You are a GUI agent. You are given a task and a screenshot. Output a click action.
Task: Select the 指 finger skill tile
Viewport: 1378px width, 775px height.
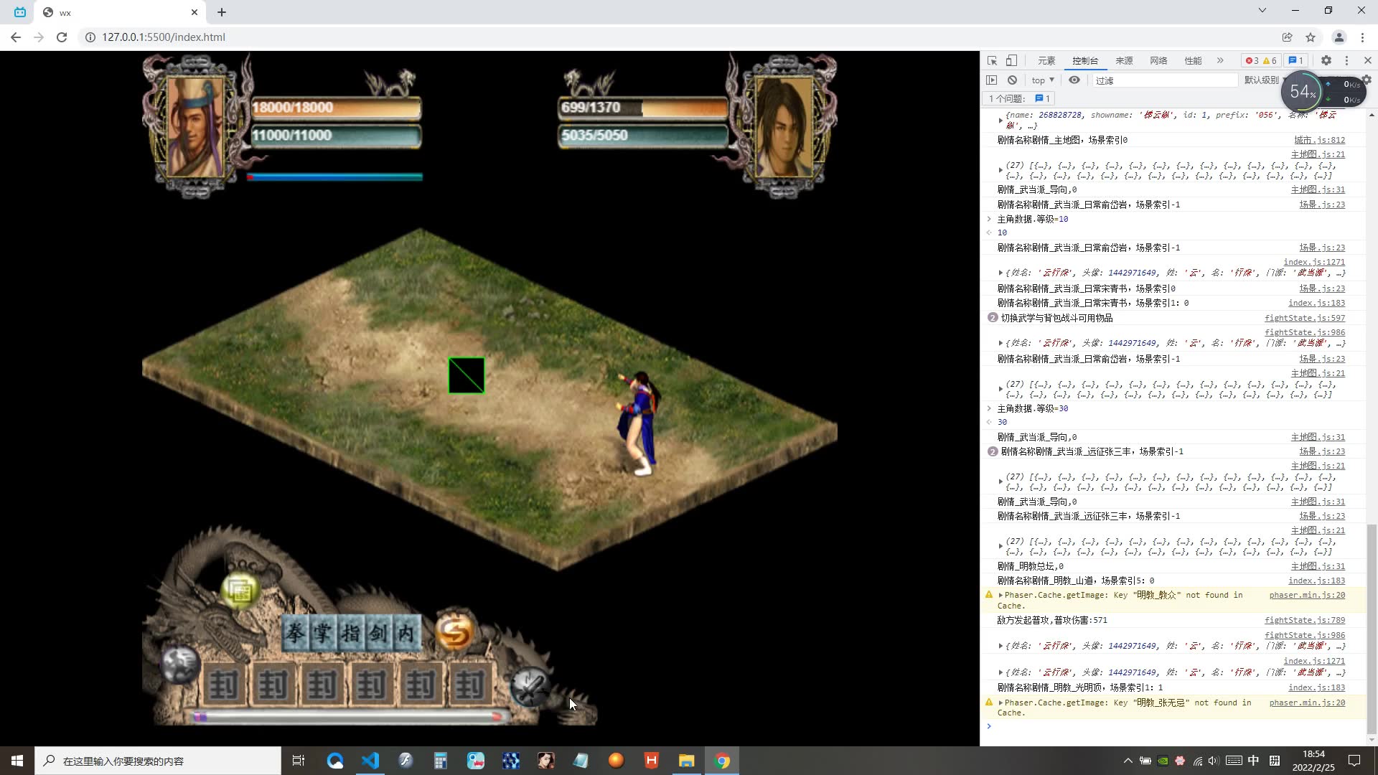(351, 633)
